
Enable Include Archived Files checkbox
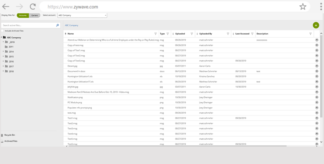pyautogui.click(x=2, y=31)
